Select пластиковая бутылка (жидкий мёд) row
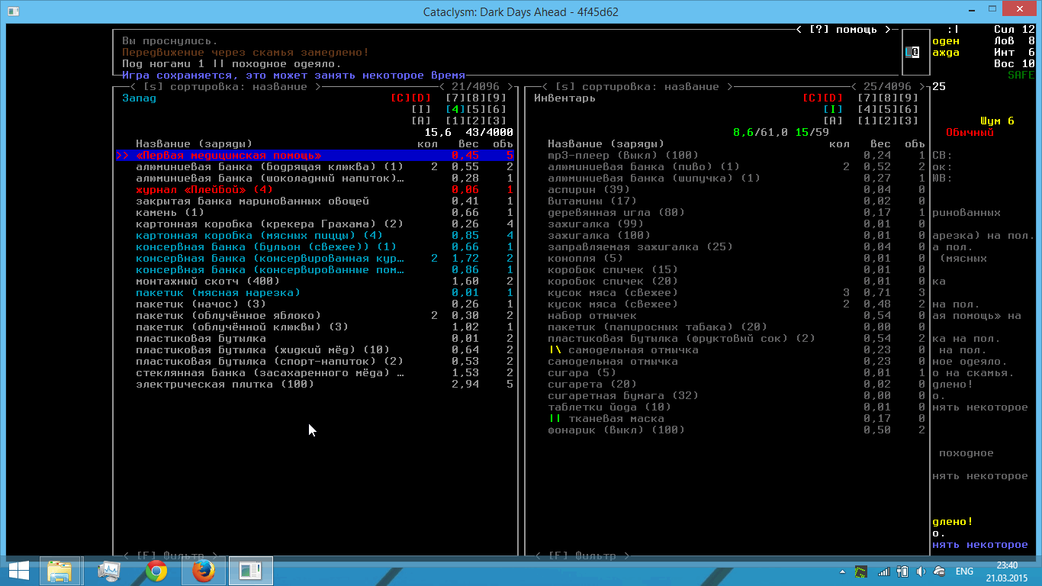 [315, 350]
